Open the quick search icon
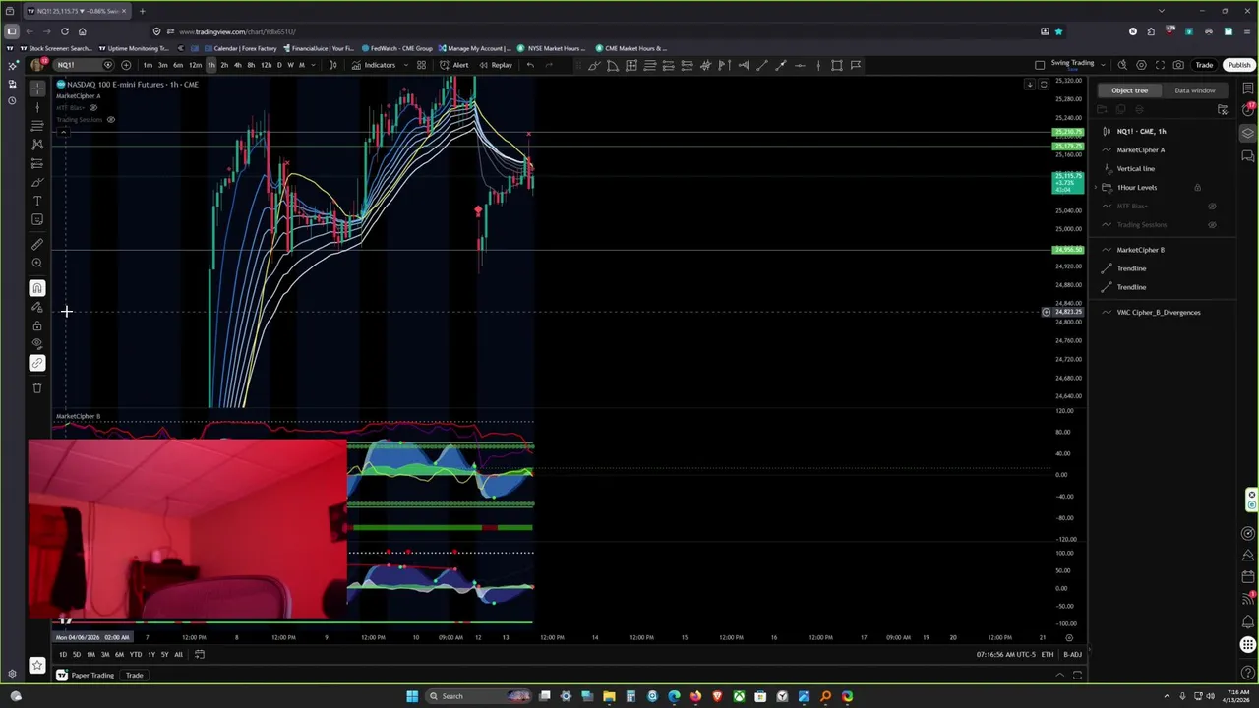 click(1122, 65)
